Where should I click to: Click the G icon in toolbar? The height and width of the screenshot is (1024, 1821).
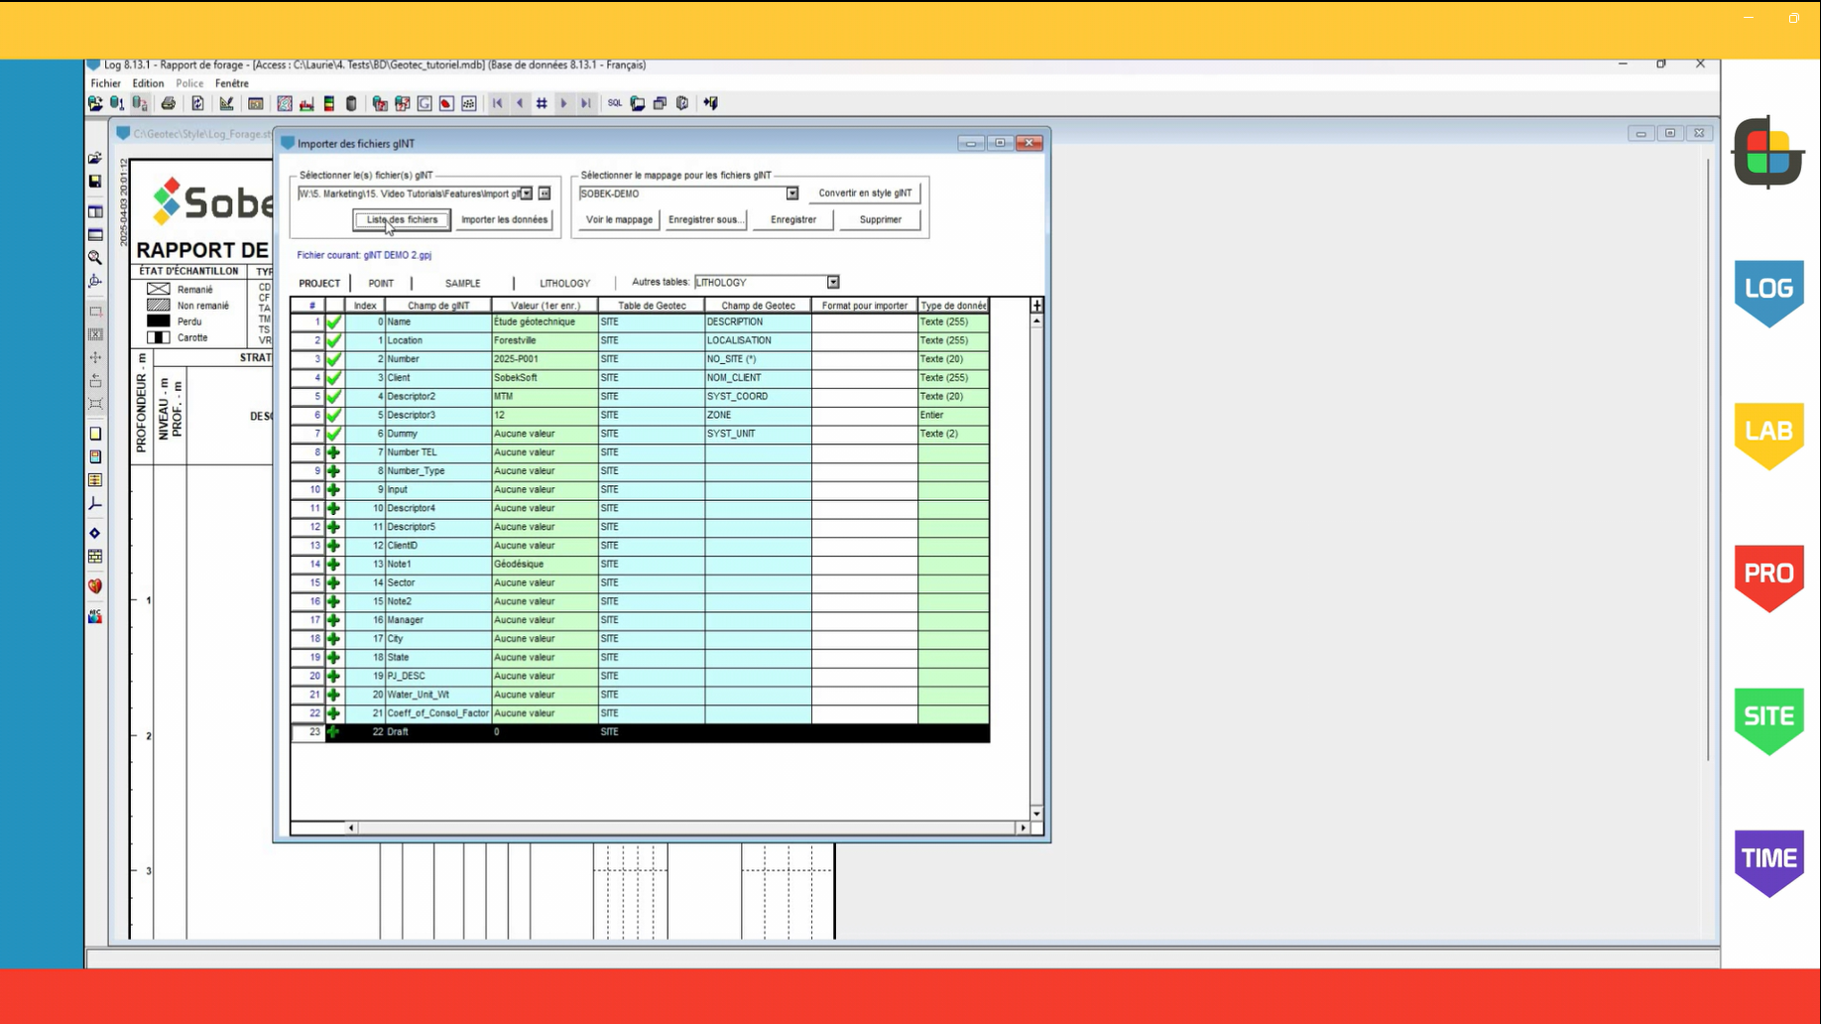pyautogui.click(x=425, y=103)
